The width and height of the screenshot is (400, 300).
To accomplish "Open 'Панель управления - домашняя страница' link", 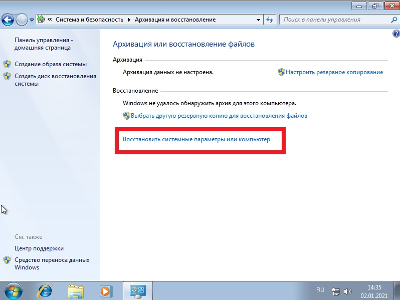I will [44, 44].
